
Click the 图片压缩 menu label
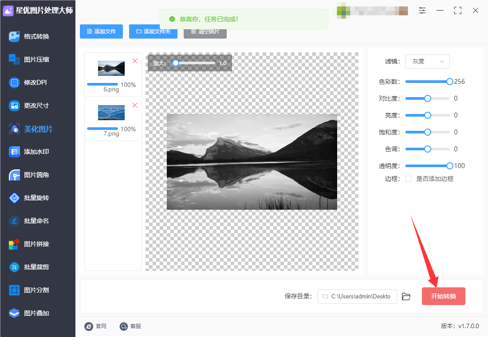point(36,59)
